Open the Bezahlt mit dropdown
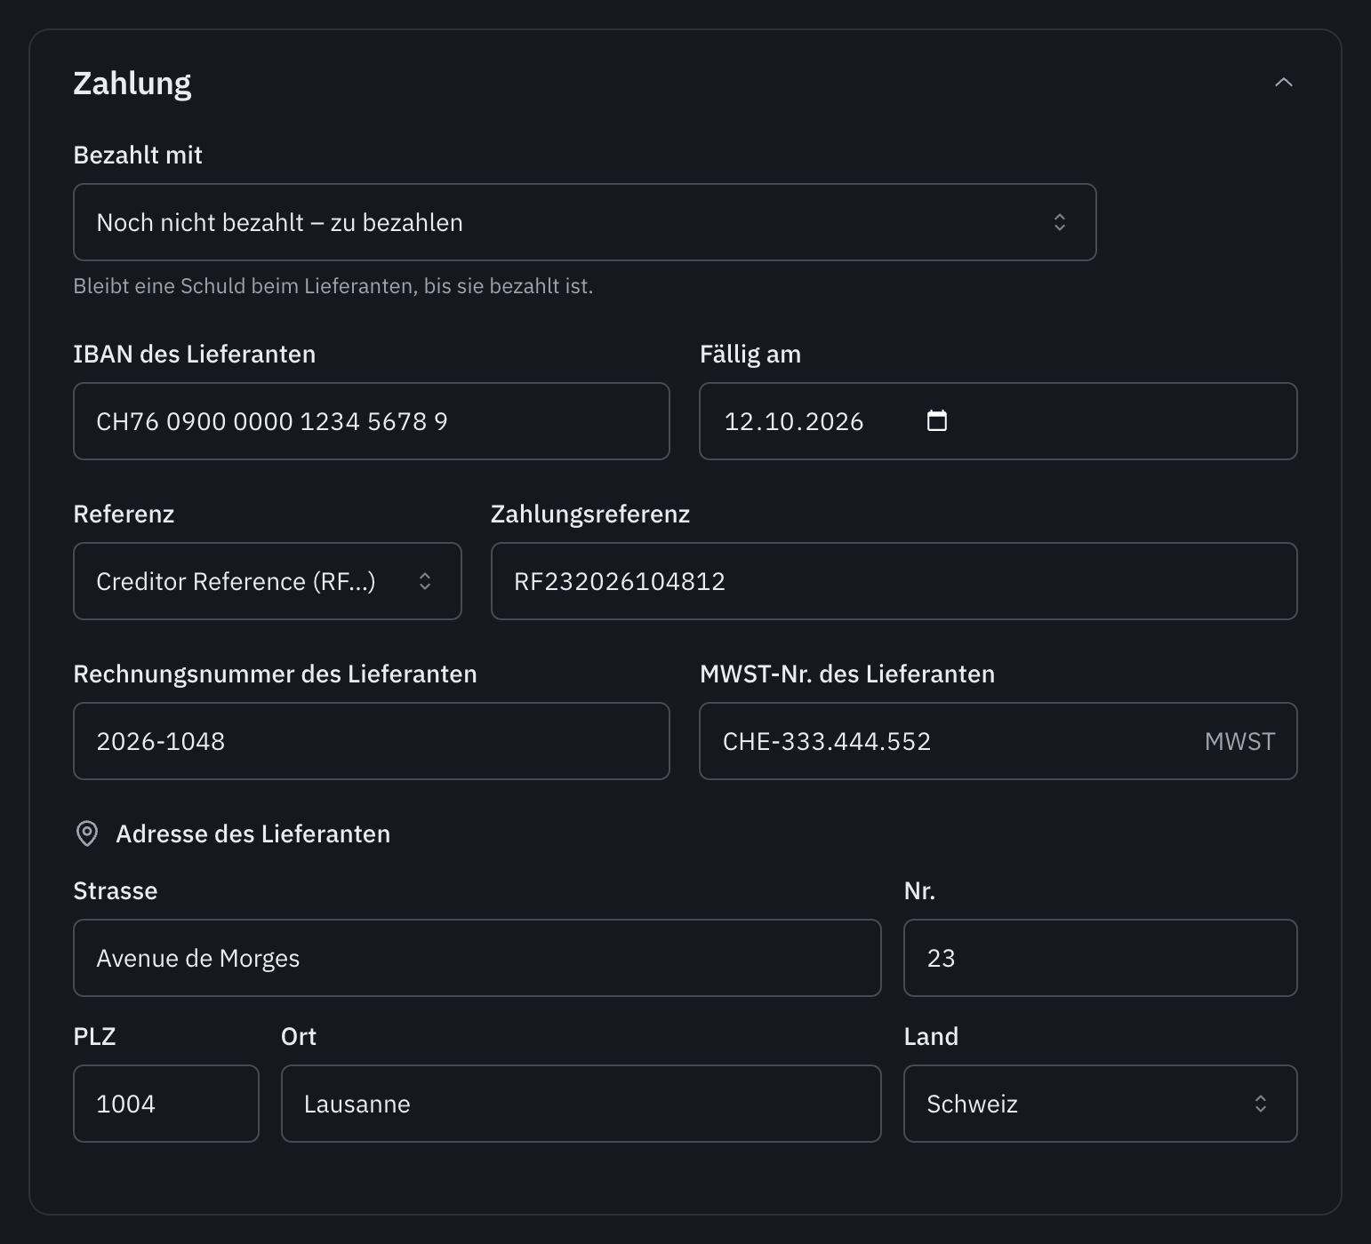This screenshot has width=1371, height=1244. coord(584,222)
